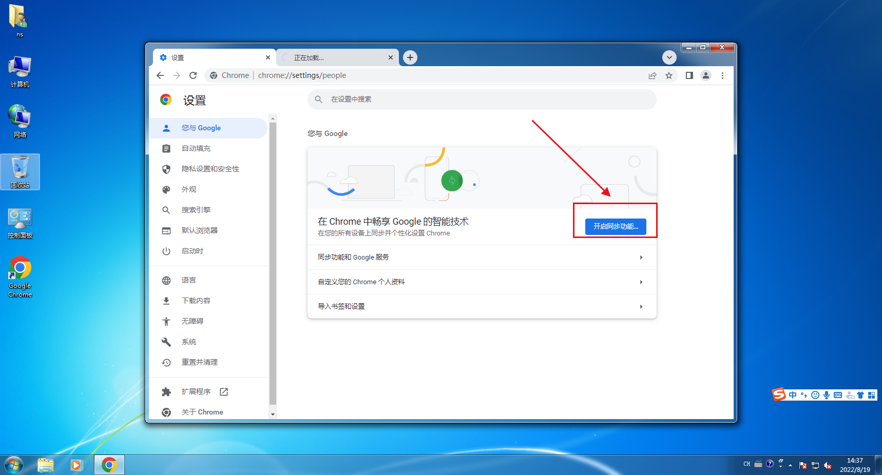Open 搜索引擎 settings section

click(208, 210)
